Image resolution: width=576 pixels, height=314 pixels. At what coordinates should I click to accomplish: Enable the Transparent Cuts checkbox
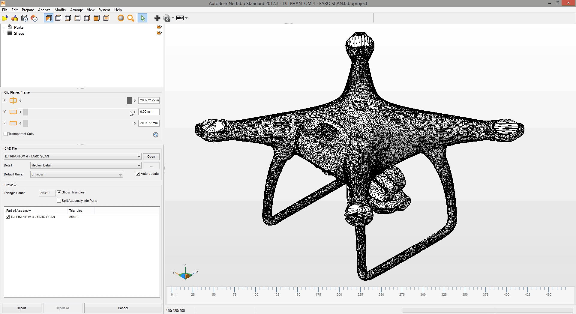click(x=6, y=134)
